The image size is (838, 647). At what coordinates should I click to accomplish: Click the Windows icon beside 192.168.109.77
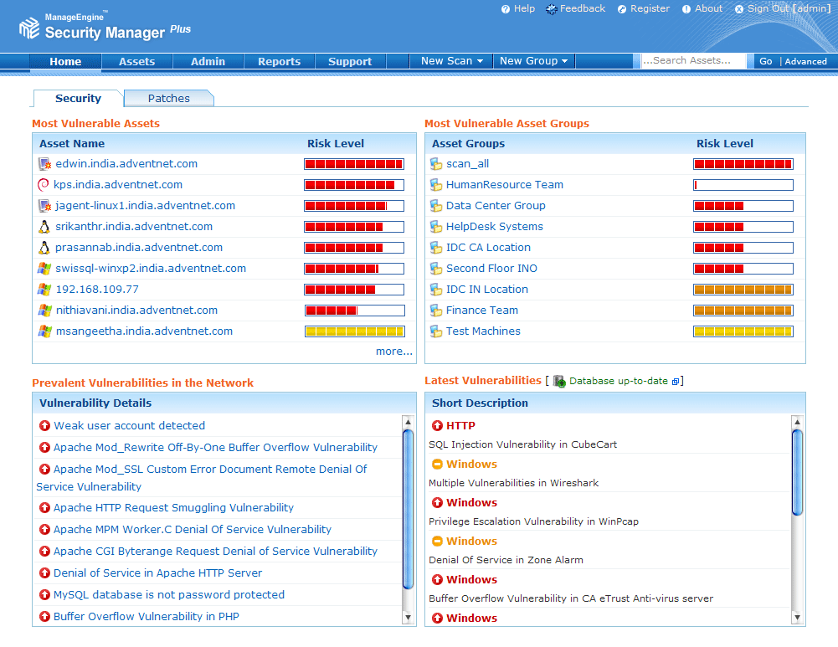45,289
